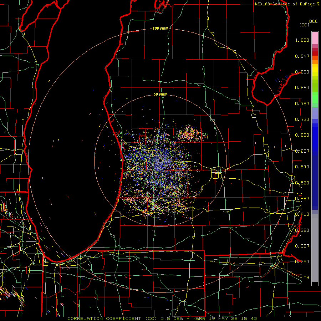The image size is (321, 321).
Task: Click the black radar site dot at the center
Action: pyautogui.click(x=160, y=161)
